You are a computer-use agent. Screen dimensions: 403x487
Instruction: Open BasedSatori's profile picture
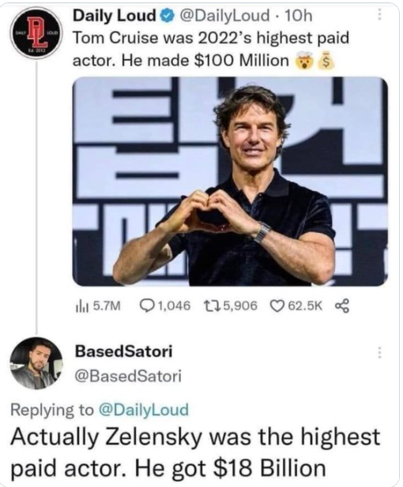(36, 363)
